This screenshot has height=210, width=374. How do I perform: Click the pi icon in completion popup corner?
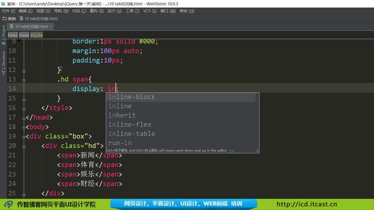[x=257, y=150]
